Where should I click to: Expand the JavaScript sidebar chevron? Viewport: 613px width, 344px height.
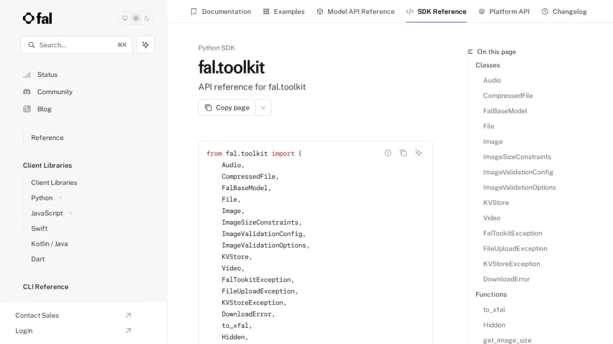click(x=70, y=213)
